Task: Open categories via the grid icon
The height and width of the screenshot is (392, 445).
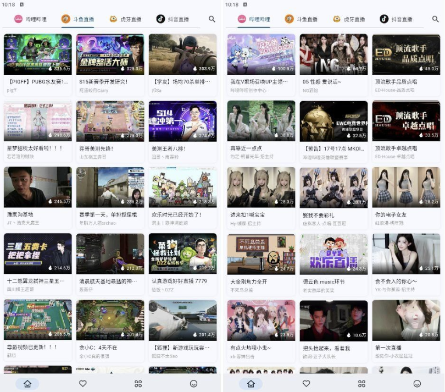Action: point(138,384)
